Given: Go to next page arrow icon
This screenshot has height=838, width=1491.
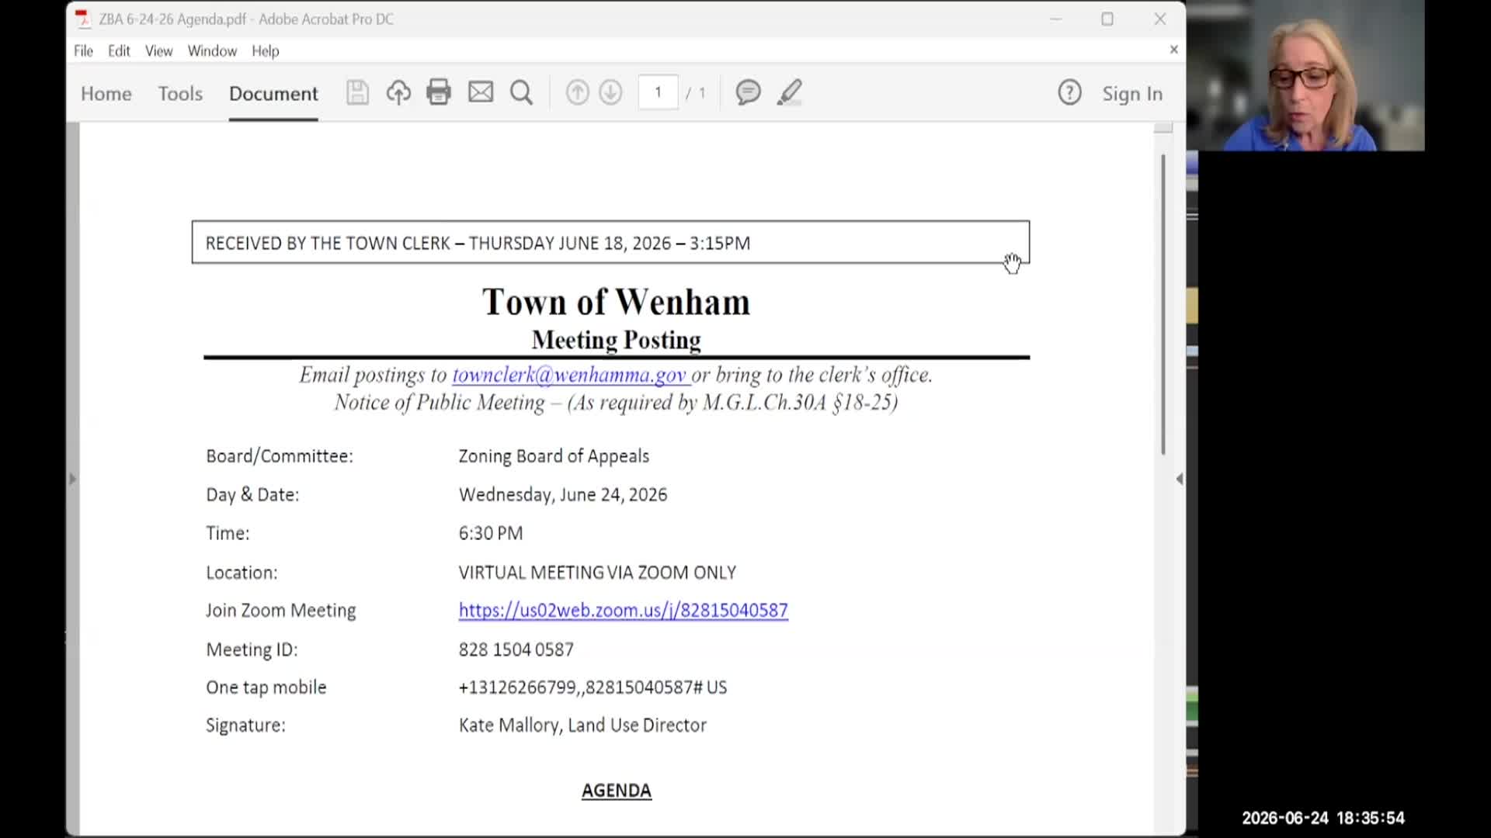Looking at the screenshot, I should pos(610,92).
